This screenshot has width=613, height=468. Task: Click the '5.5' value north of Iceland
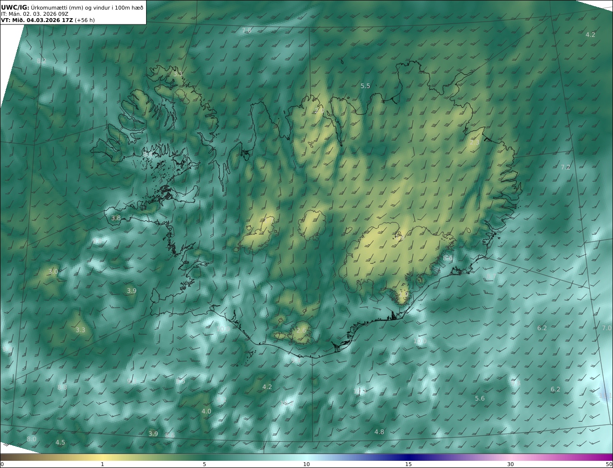(365, 86)
